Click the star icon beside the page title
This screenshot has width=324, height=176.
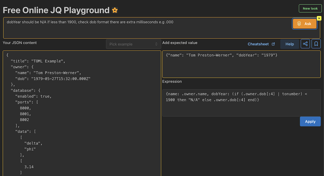click(x=115, y=11)
